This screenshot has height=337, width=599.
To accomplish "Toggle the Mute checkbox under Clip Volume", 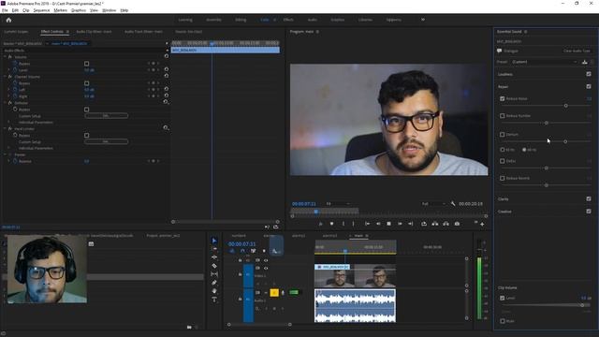I will coord(503,321).
